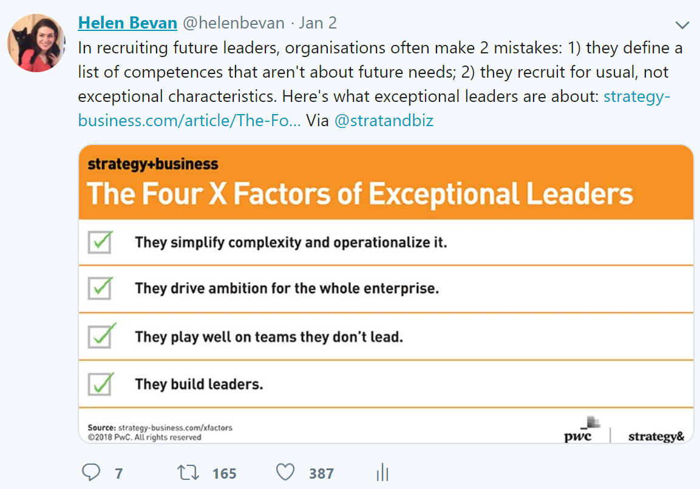Image resolution: width=700 pixels, height=489 pixels.
Task: Open tweet analytics bar chart icon
Action: pos(382,473)
